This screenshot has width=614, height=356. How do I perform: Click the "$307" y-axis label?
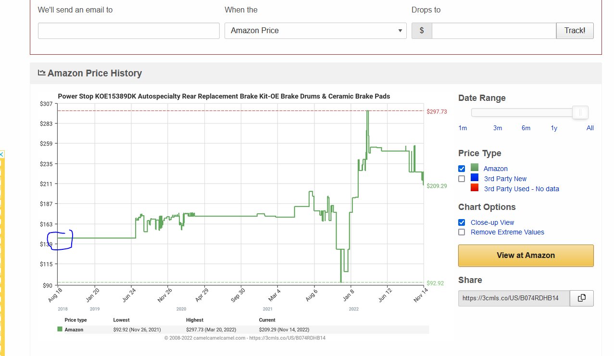[x=46, y=104]
